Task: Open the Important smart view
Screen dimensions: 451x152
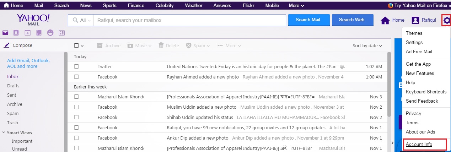Action: click(22, 141)
